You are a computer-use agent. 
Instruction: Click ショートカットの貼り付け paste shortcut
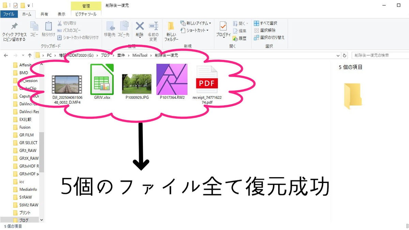(78, 37)
